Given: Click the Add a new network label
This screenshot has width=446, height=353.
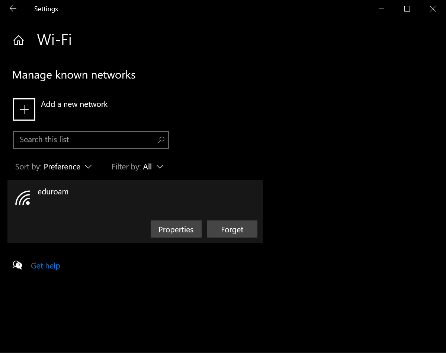Looking at the screenshot, I should coord(74,104).
